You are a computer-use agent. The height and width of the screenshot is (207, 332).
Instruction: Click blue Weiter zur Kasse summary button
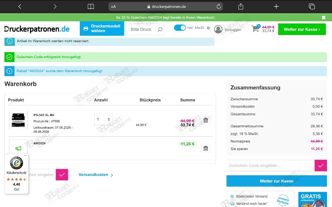276,181
